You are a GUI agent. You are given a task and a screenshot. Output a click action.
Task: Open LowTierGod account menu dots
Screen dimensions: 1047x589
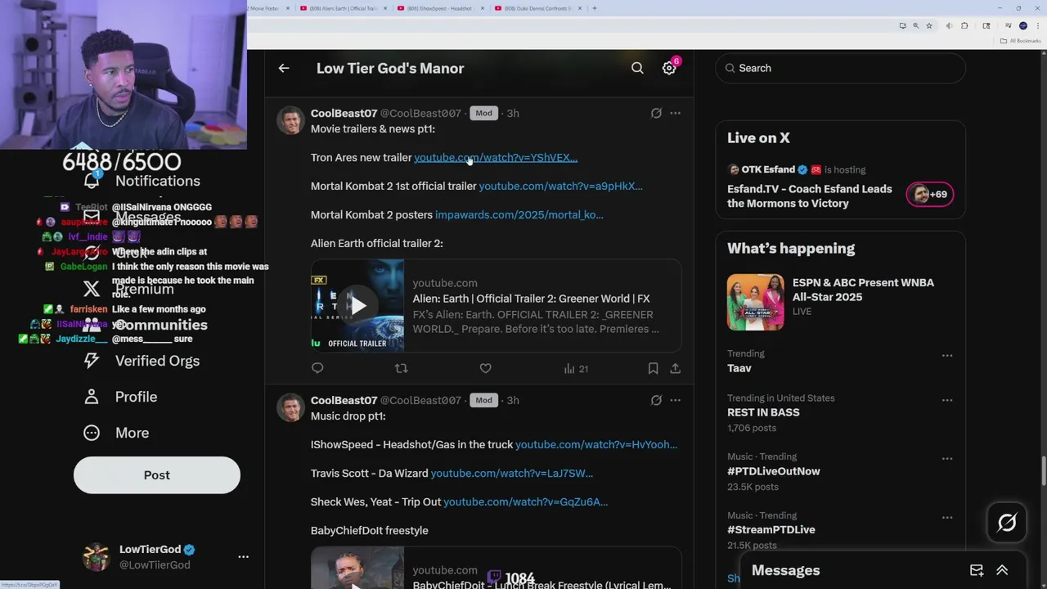point(243,556)
